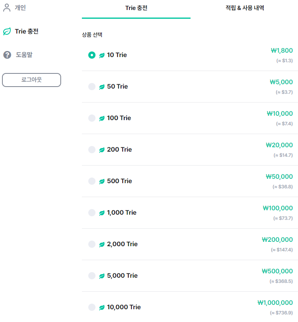298x322 pixels.
Task: Click the leaf icon next to 500 Trie
Action: pyautogui.click(x=102, y=181)
